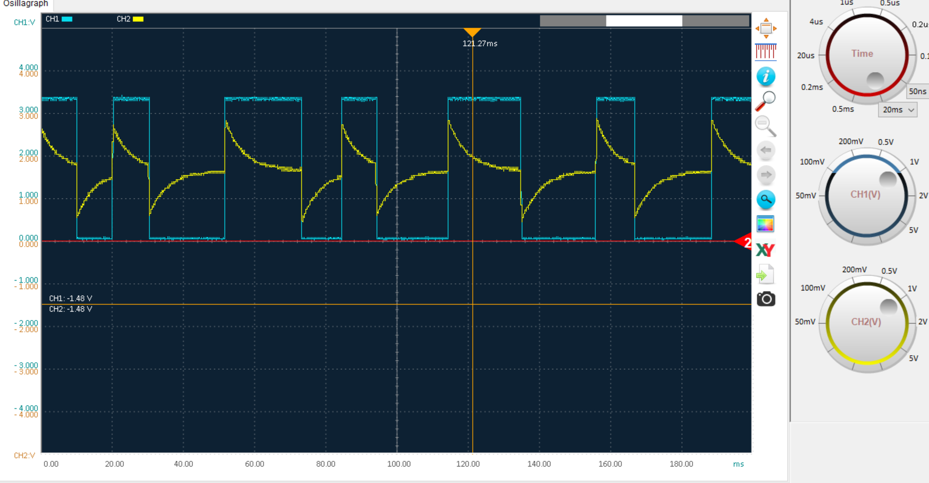Select 5V on CH1 knob

coord(914,230)
